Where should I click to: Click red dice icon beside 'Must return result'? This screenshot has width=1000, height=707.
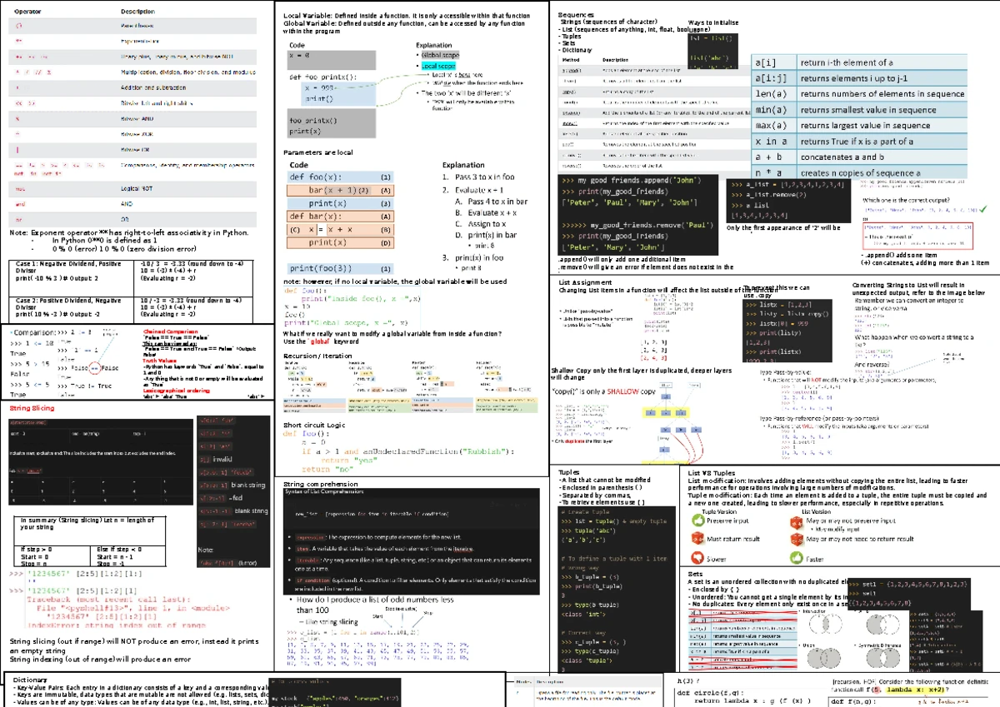[697, 540]
